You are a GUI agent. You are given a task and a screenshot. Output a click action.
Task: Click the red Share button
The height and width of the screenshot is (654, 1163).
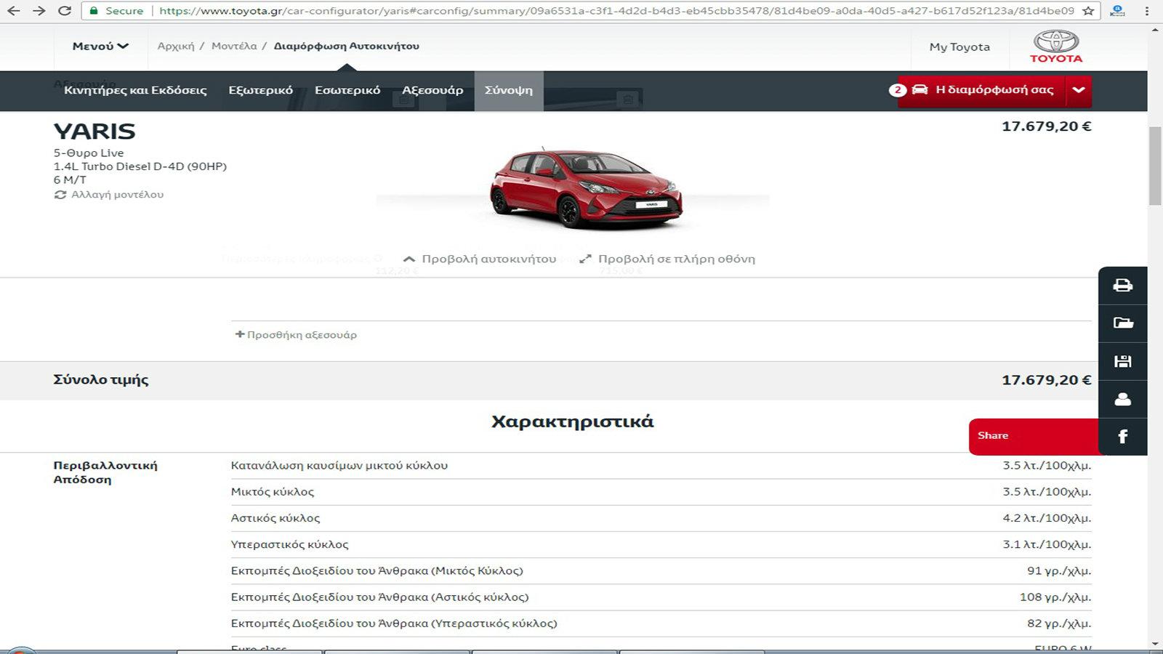point(1034,436)
